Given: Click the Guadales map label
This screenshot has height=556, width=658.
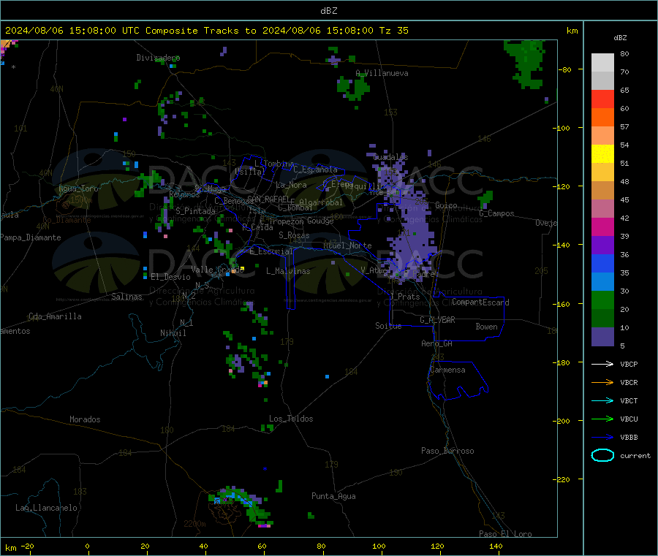Looking at the screenshot, I should click(x=390, y=157).
